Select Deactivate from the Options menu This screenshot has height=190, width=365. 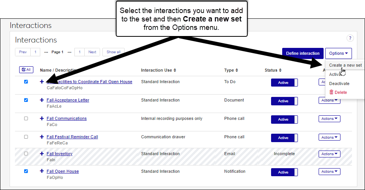[339, 84]
